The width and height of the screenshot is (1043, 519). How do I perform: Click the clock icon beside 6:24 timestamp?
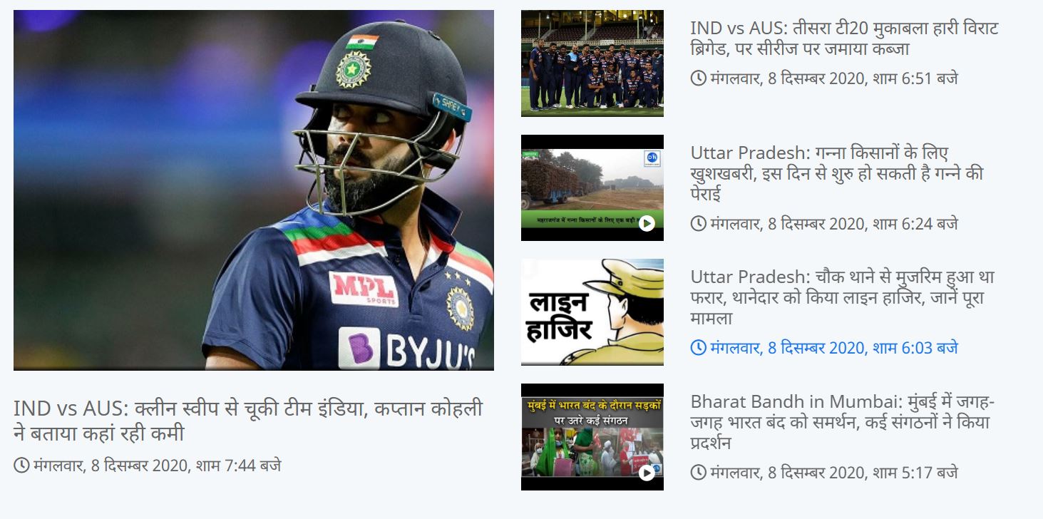tap(699, 223)
